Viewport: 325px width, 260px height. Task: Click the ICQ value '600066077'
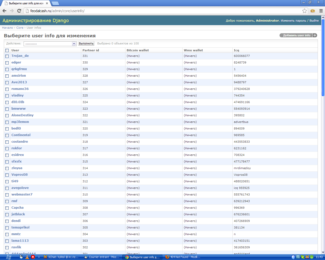242,56
